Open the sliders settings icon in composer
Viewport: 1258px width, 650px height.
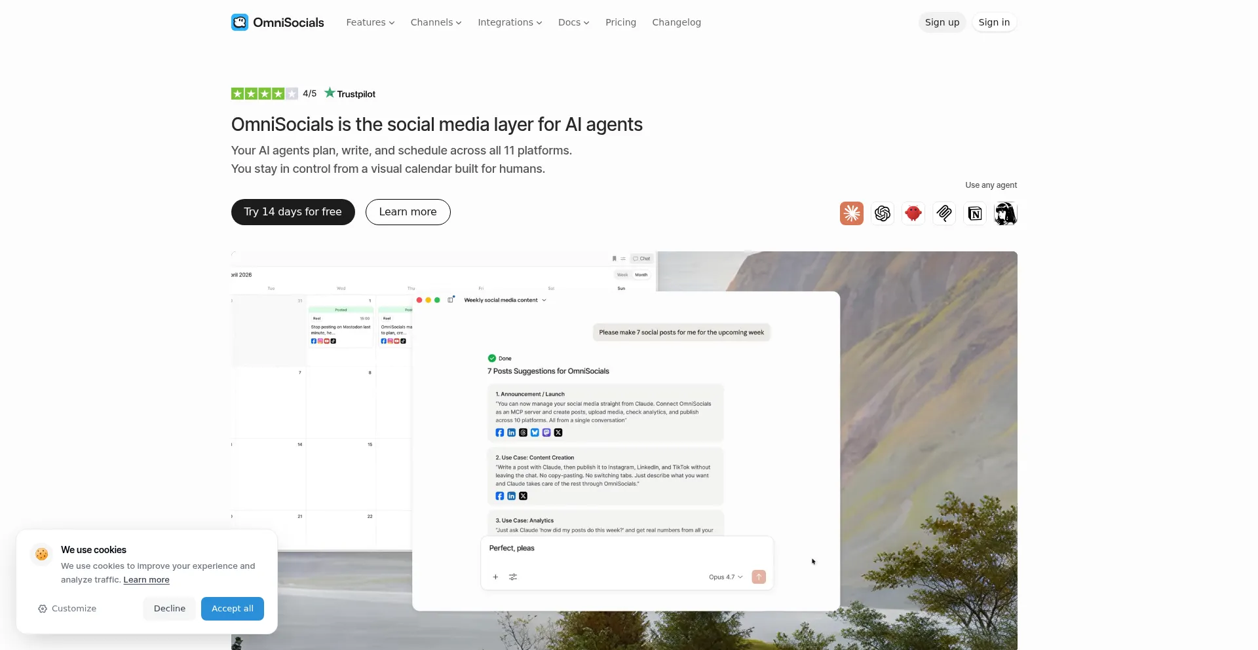pos(513,577)
